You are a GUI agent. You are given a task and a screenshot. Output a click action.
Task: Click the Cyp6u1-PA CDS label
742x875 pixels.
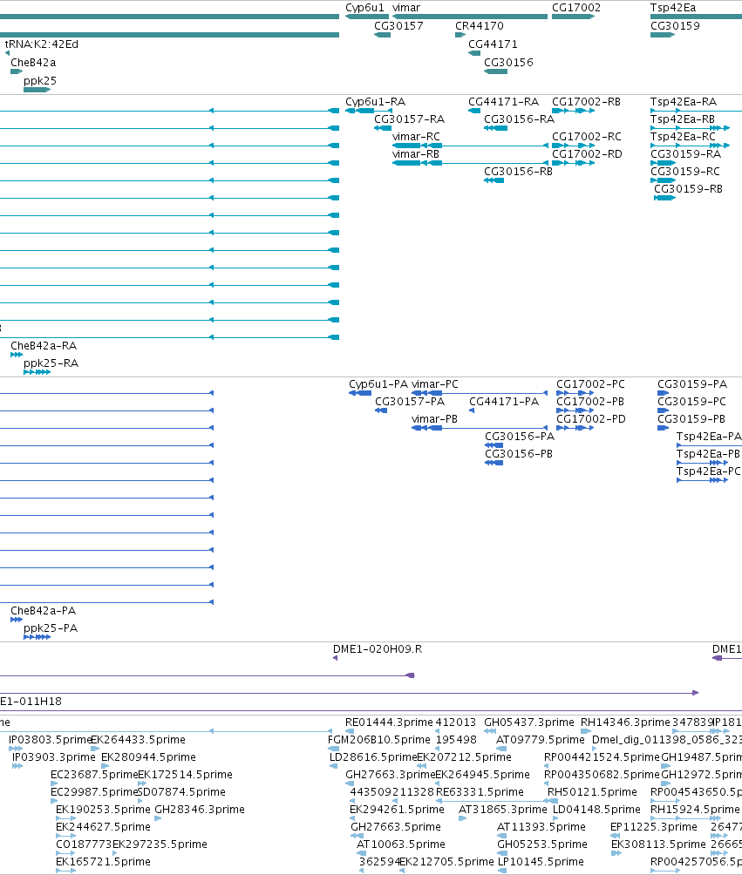pyautogui.click(x=378, y=384)
